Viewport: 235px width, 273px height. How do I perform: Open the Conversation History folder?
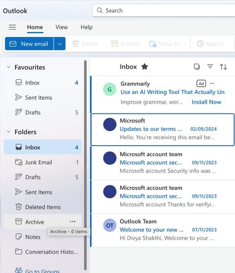point(43,252)
